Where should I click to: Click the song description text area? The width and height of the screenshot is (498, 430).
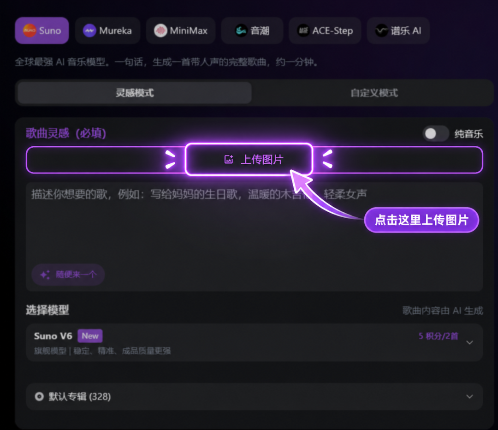[255, 237]
